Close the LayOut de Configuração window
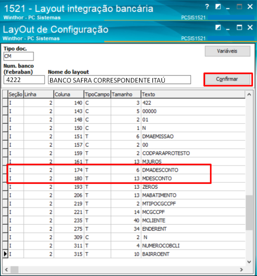This screenshot has height=276, width=257. pos(250,27)
